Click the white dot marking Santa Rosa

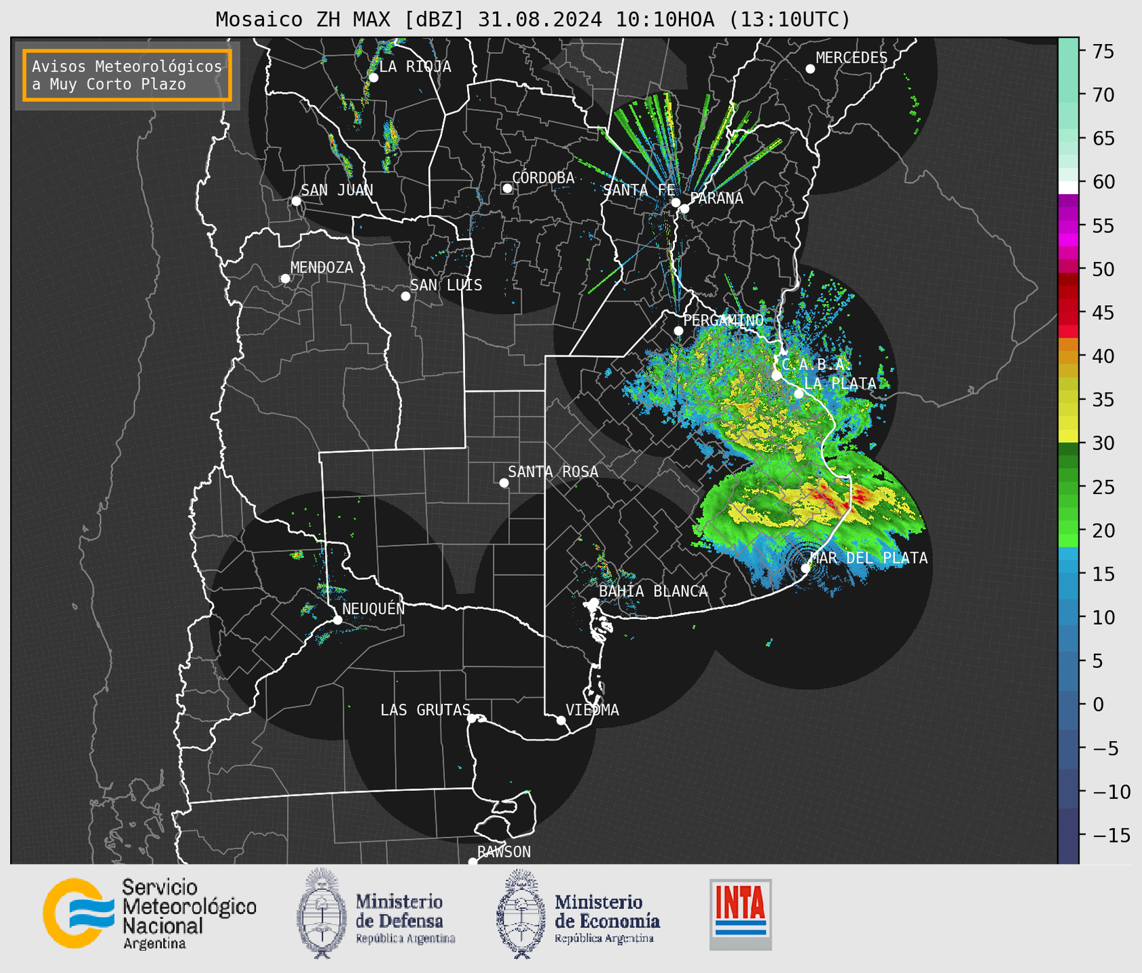tap(504, 482)
